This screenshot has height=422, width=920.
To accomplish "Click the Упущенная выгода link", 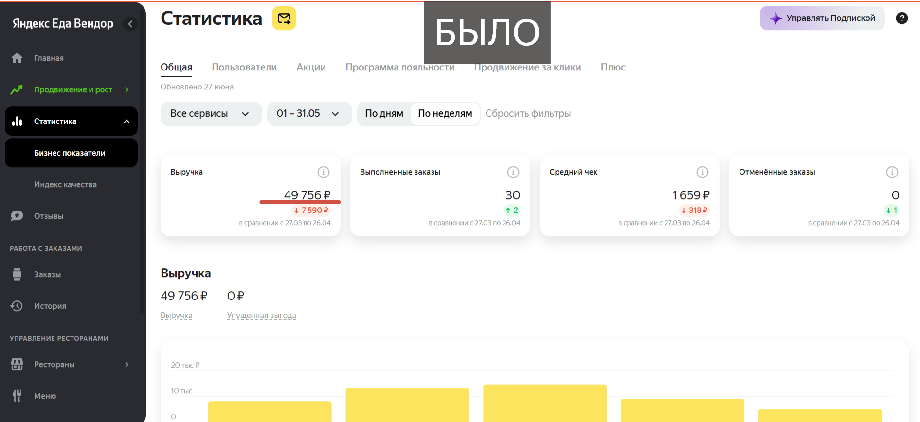I will coord(261,316).
